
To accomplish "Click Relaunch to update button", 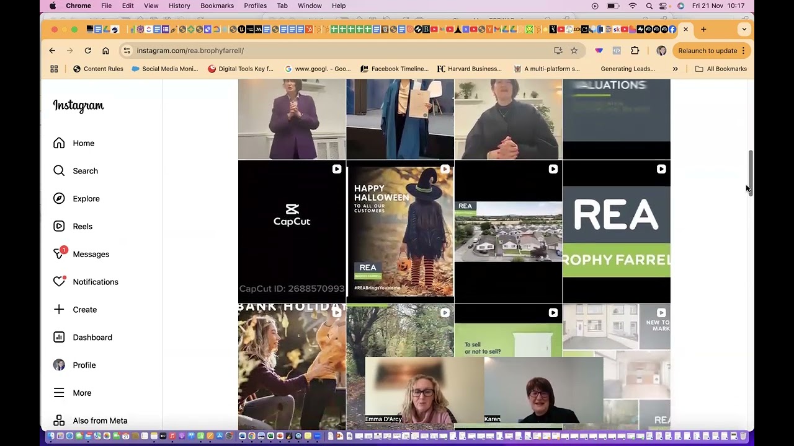I will pos(711,51).
